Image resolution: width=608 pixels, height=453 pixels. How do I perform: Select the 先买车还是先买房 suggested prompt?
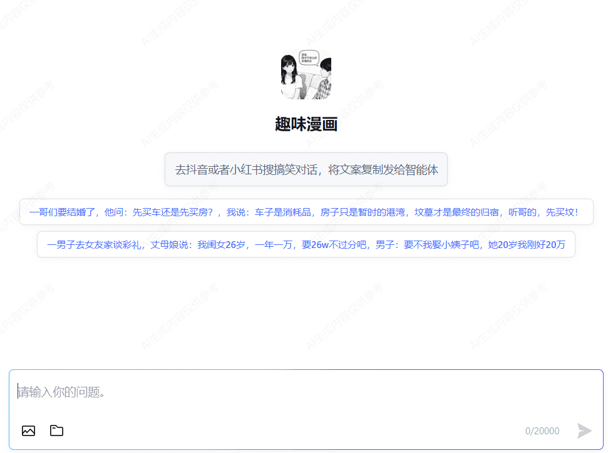[306, 212]
